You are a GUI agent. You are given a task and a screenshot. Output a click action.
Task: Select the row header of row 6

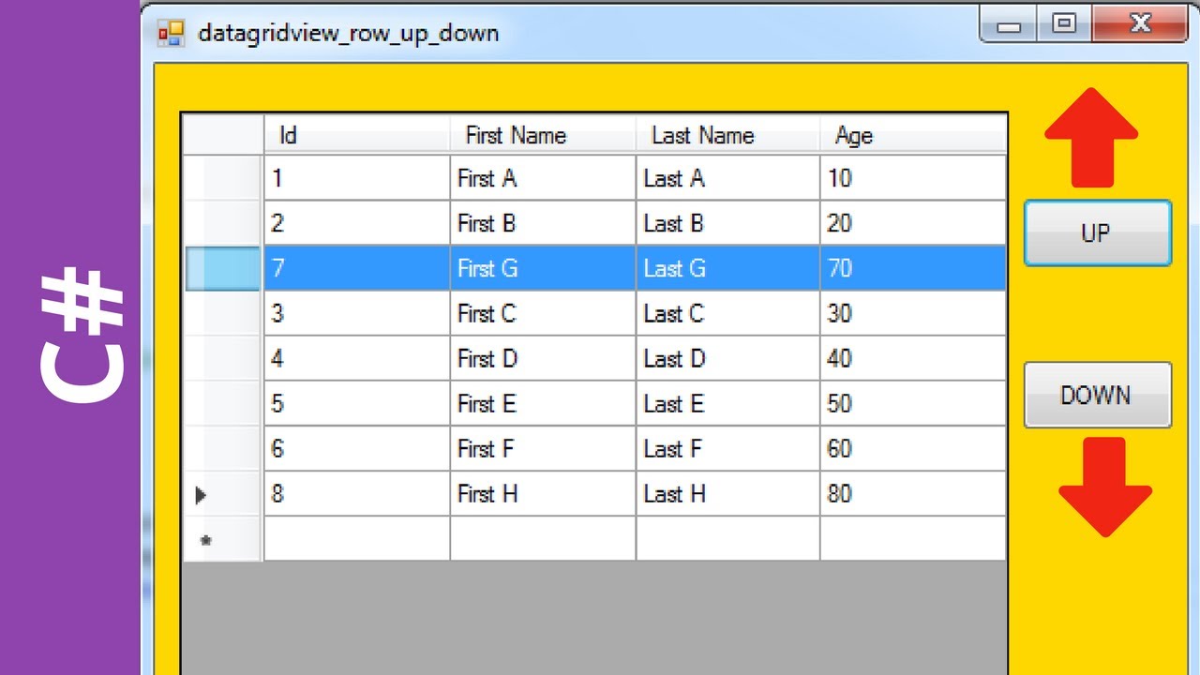click(223, 448)
